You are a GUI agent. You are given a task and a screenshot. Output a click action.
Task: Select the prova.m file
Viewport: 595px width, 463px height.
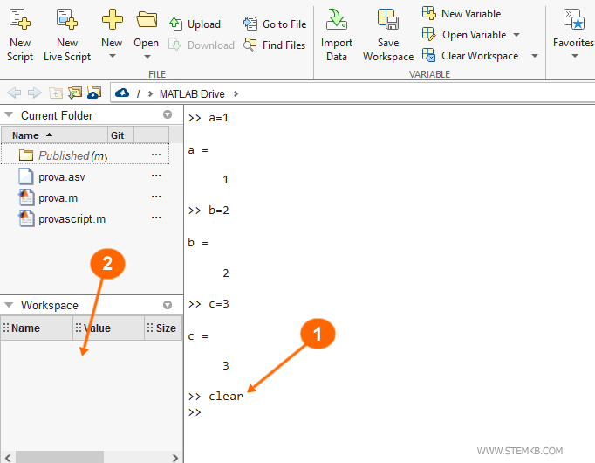coord(58,197)
